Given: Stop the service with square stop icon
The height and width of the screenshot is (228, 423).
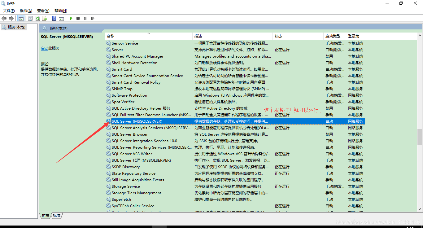Looking at the screenshot, I should point(78,18).
